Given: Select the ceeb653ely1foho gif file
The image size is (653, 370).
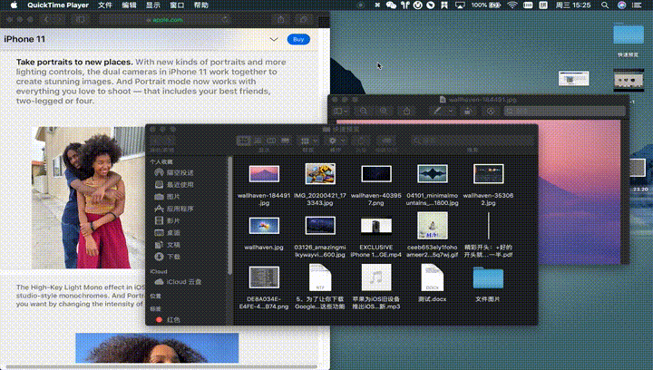Looking at the screenshot, I should coord(433,226).
